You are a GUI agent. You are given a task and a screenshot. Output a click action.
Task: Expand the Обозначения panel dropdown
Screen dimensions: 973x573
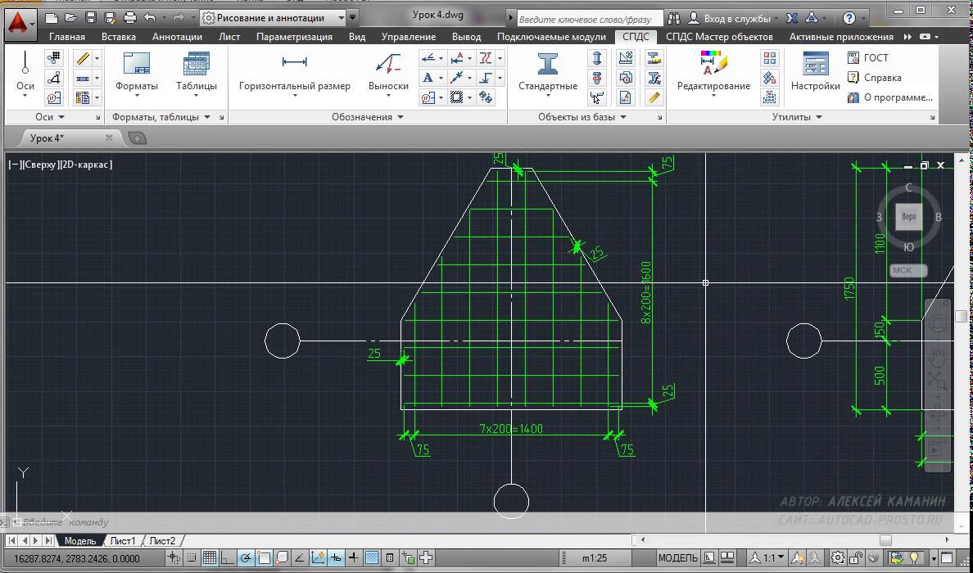pyautogui.click(x=368, y=116)
